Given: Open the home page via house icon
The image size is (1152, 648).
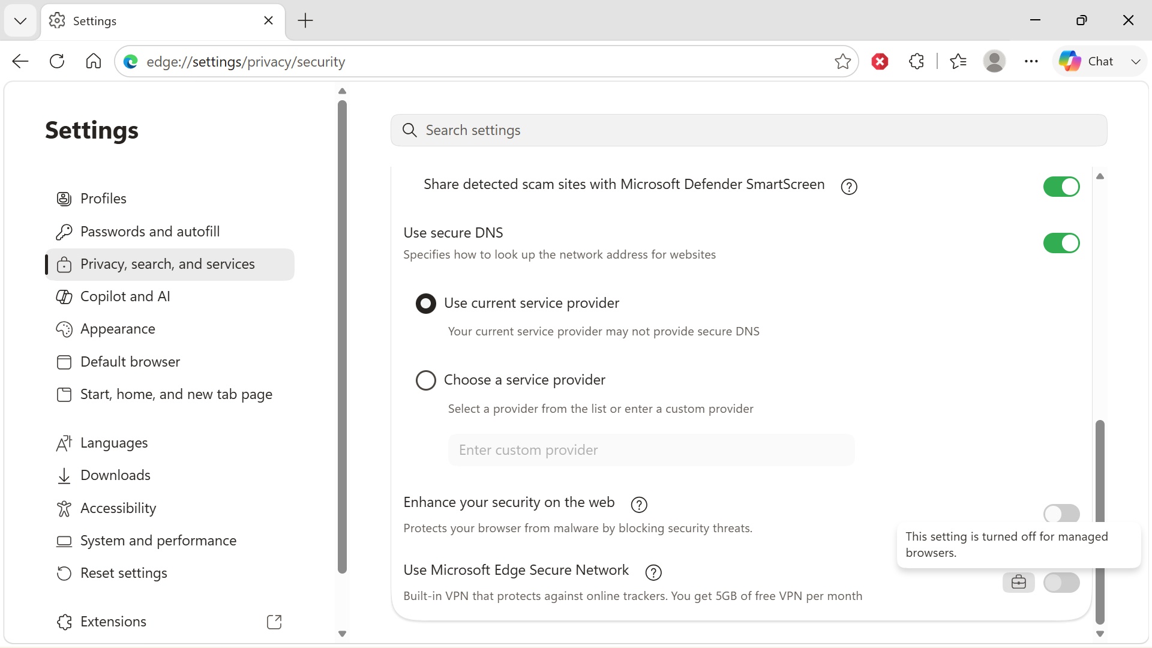Looking at the screenshot, I should pos(94,61).
